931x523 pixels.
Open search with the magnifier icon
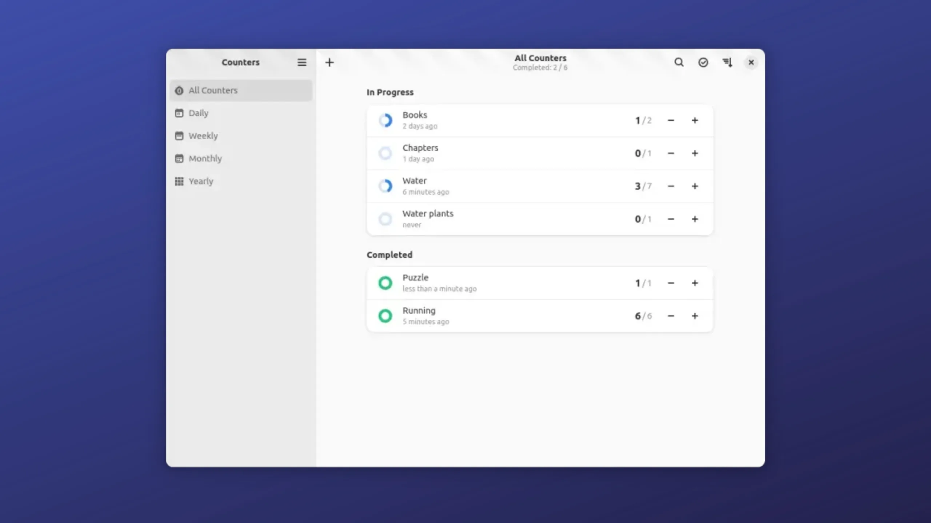679,62
